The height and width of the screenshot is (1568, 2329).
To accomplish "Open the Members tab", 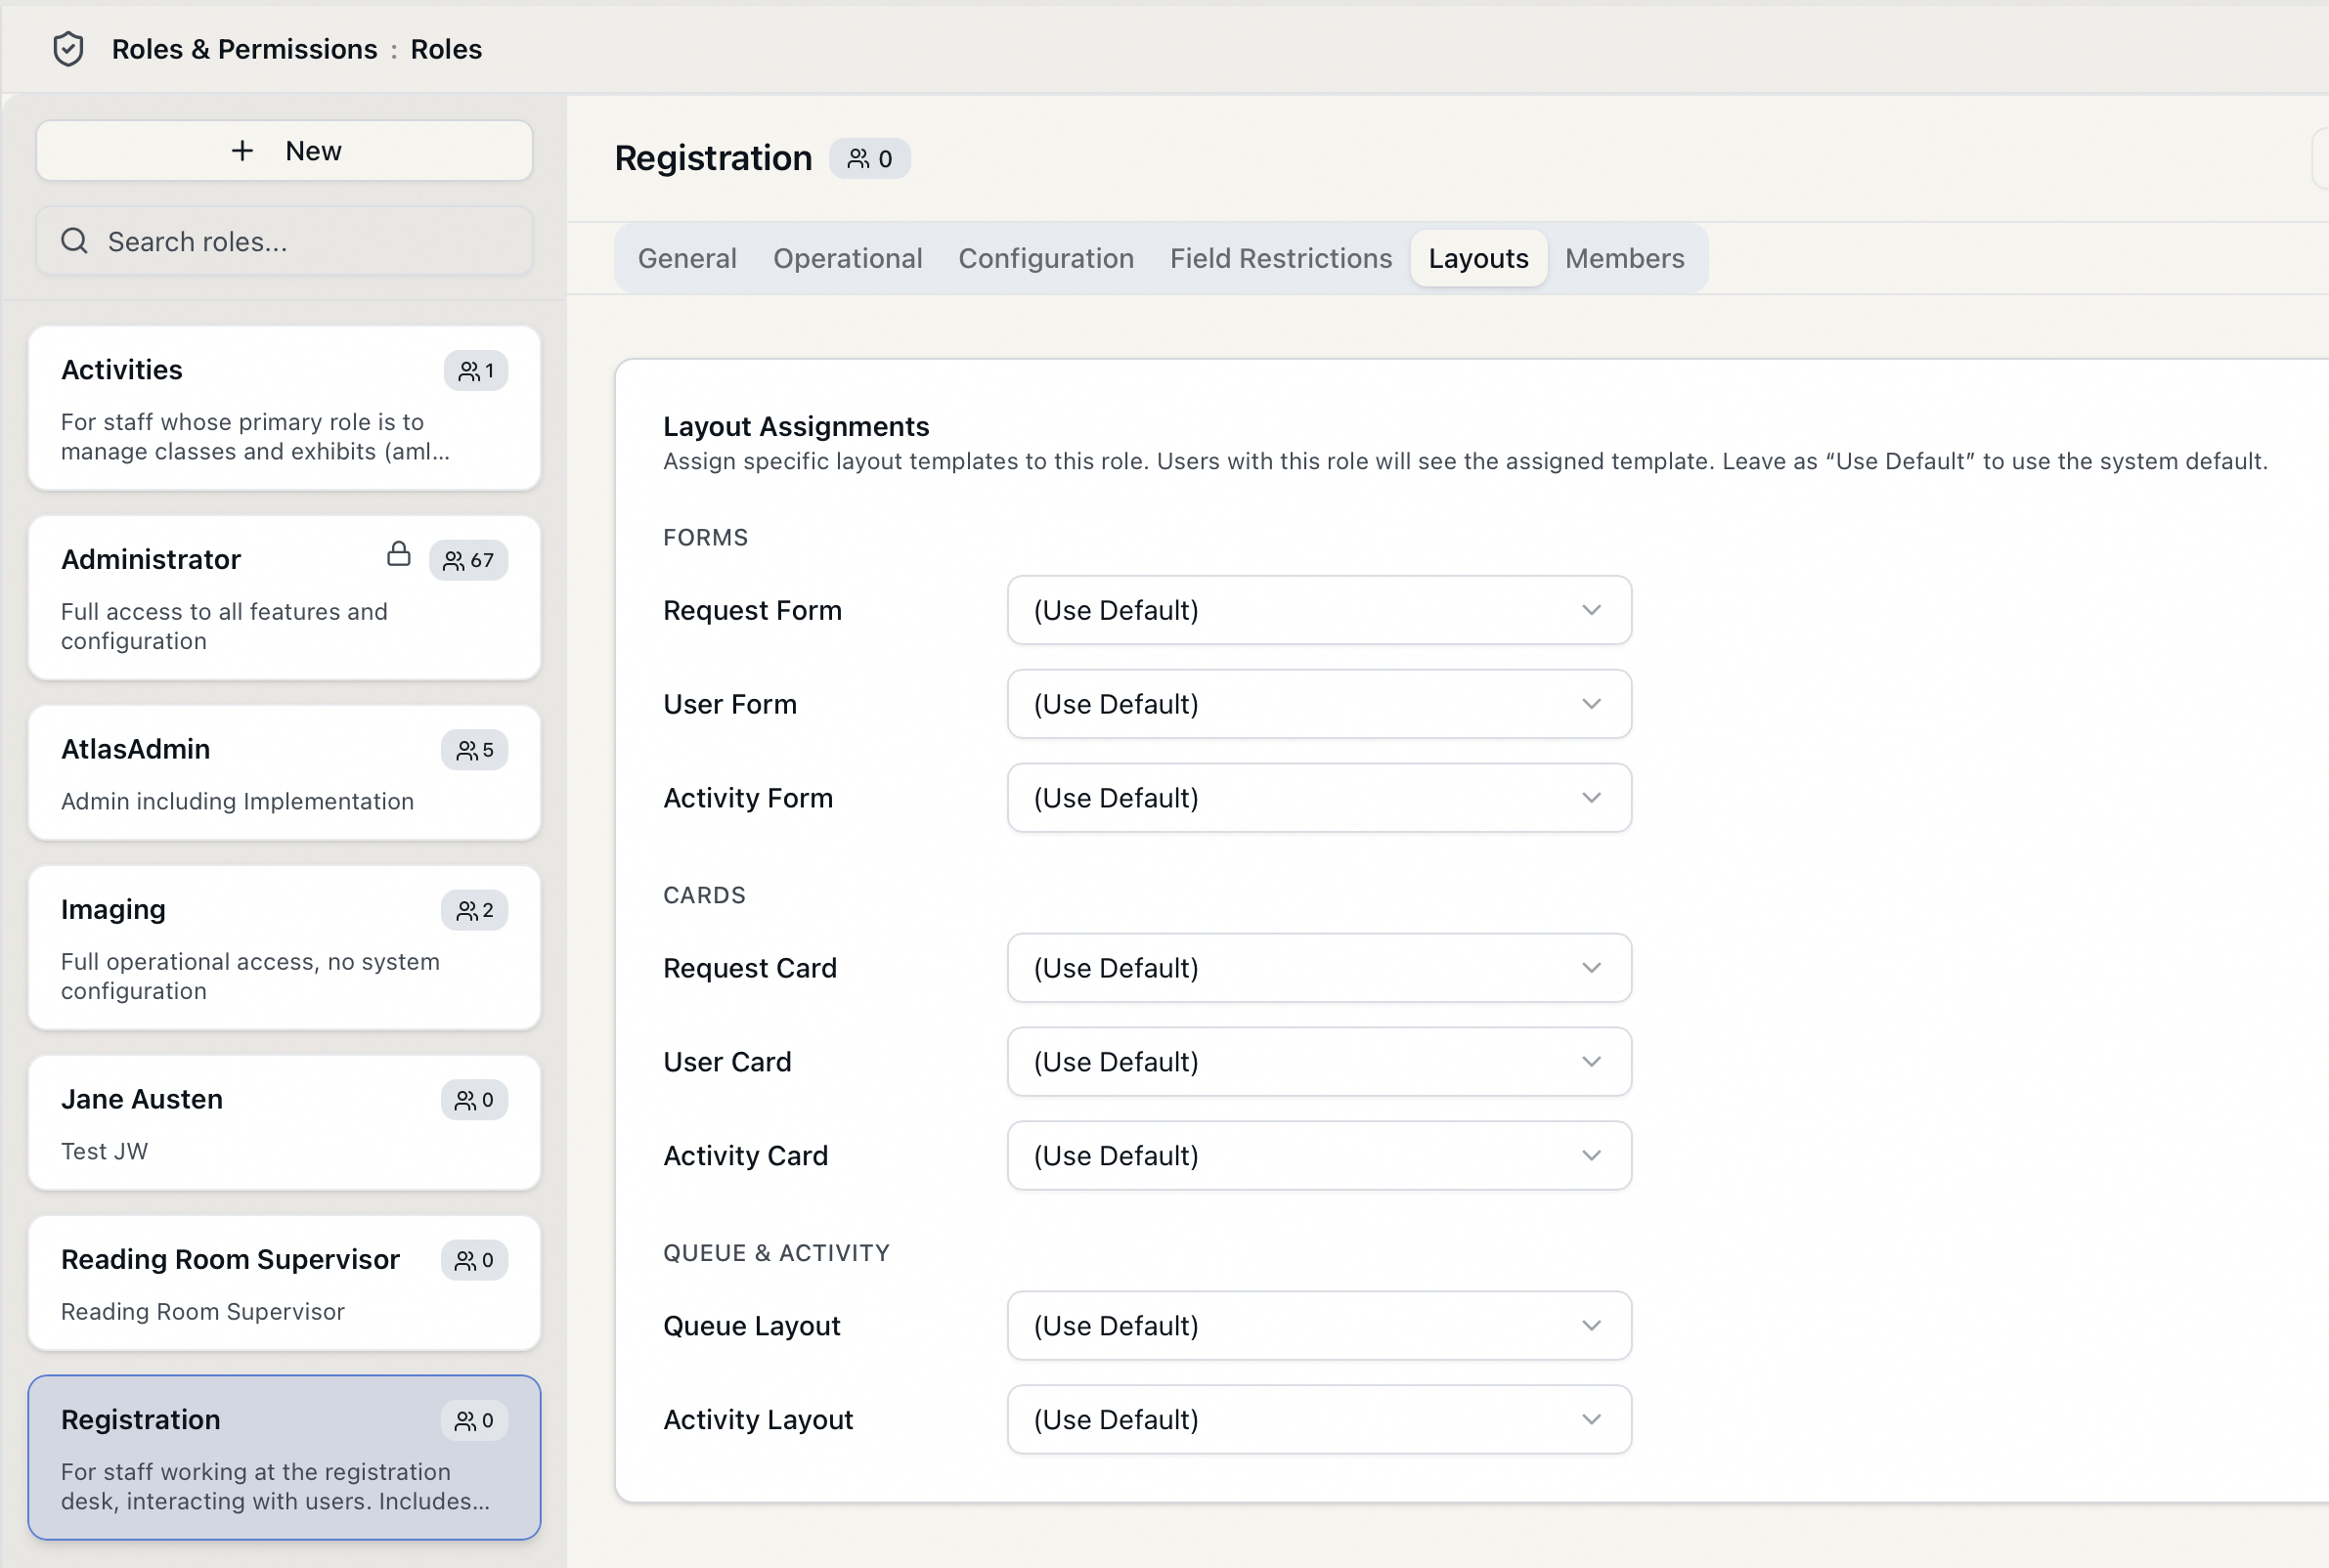I will [x=1624, y=259].
